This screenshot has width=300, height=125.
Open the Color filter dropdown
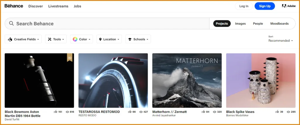point(81,39)
